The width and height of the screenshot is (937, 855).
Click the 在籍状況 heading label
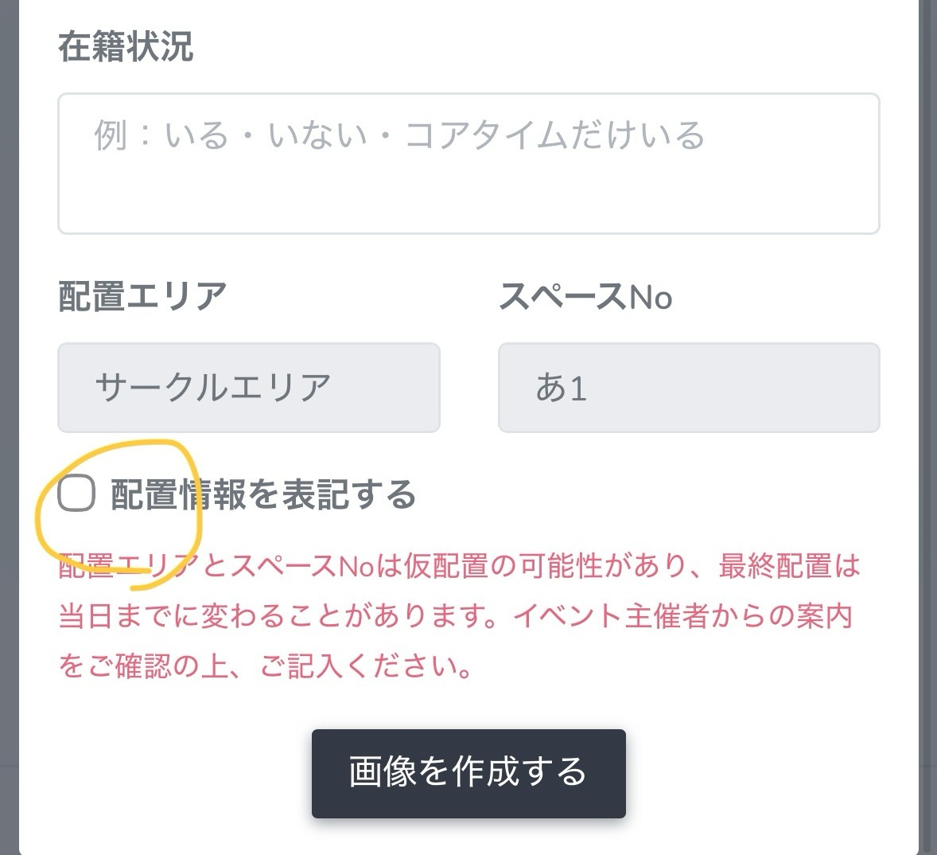coord(126,46)
